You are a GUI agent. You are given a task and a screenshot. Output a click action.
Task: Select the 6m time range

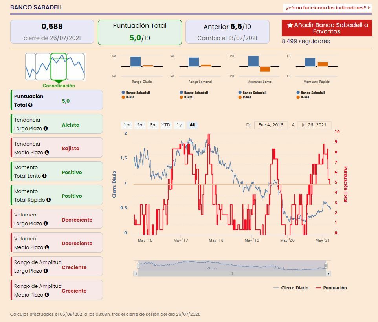pyautogui.click(x=153, y=125)
